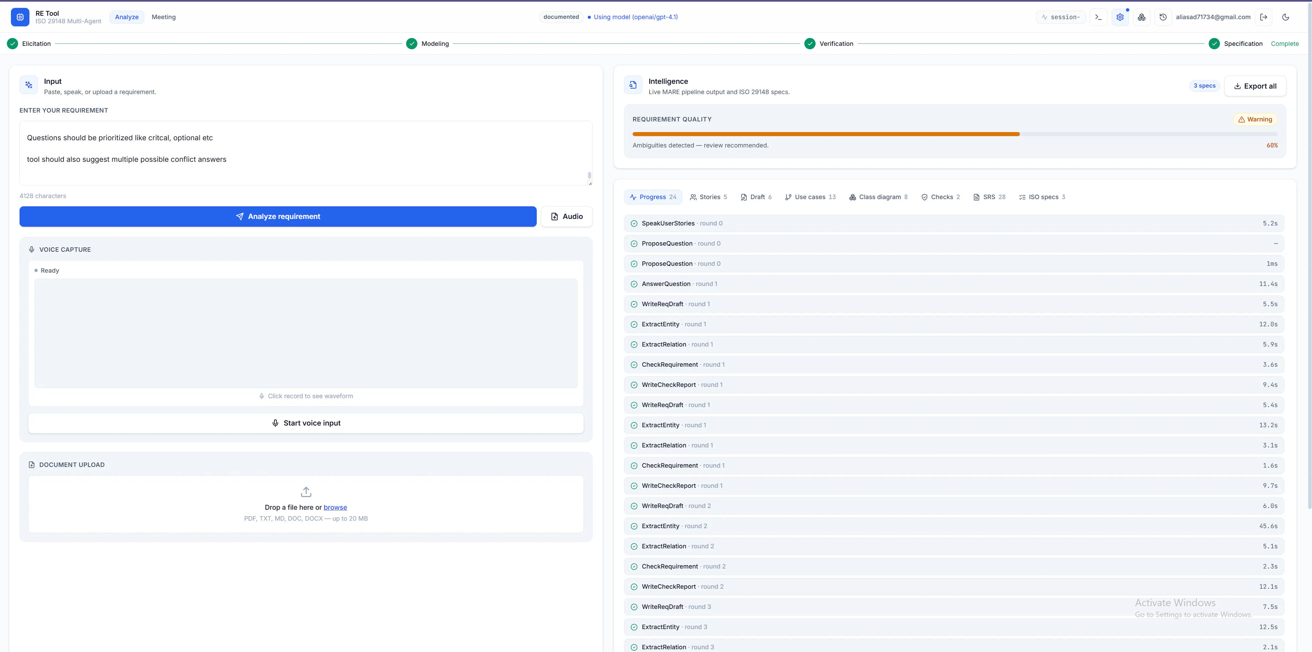Click the file drop zone
This screenshot has width=1312, height=652.
[x=306, y=504]
